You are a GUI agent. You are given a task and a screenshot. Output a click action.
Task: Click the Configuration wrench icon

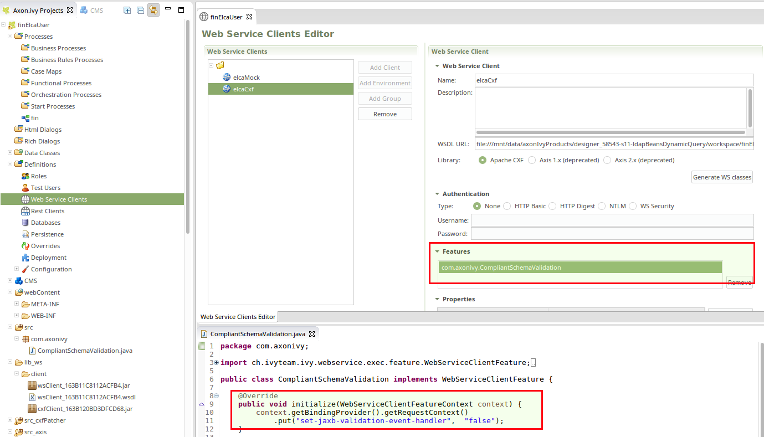click(25, 269)
